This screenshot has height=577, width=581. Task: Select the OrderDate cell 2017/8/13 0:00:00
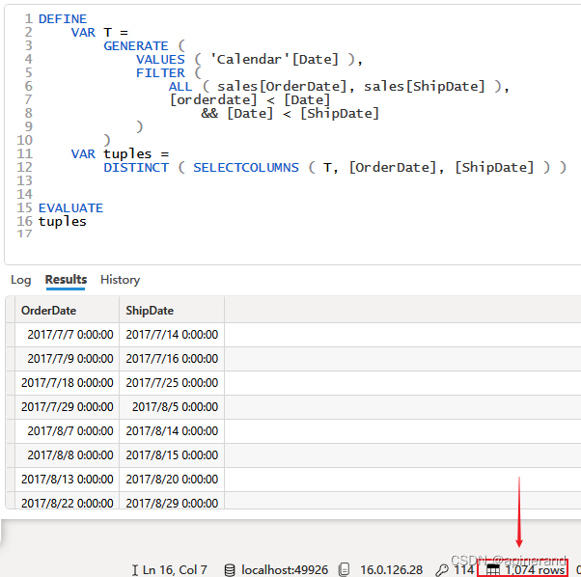click(x=68, y=479)
